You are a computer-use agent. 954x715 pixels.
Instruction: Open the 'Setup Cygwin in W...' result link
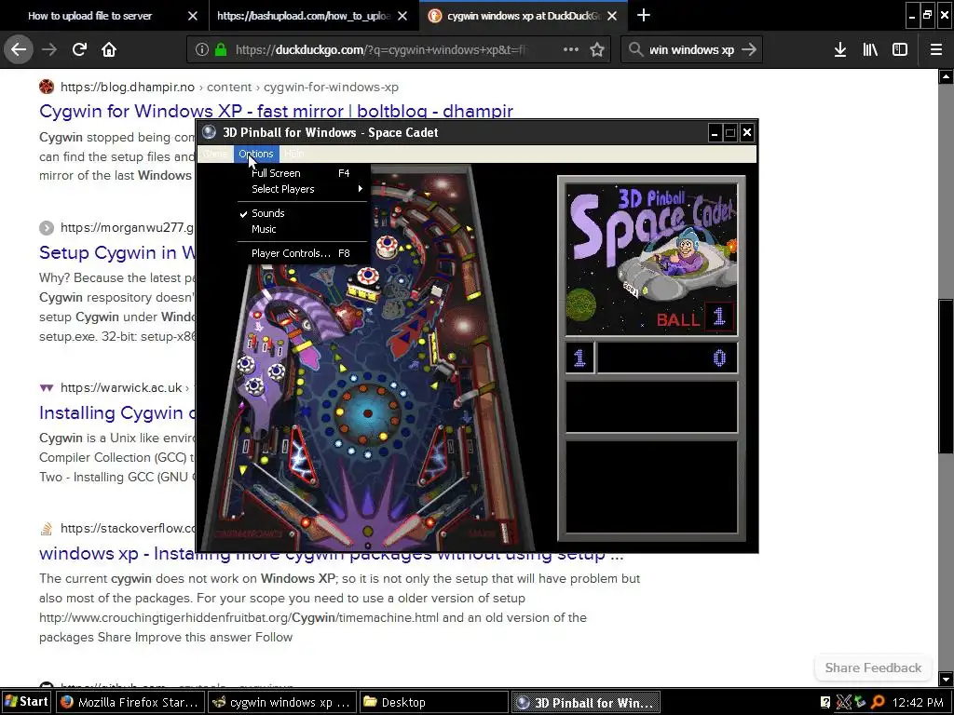117,252
